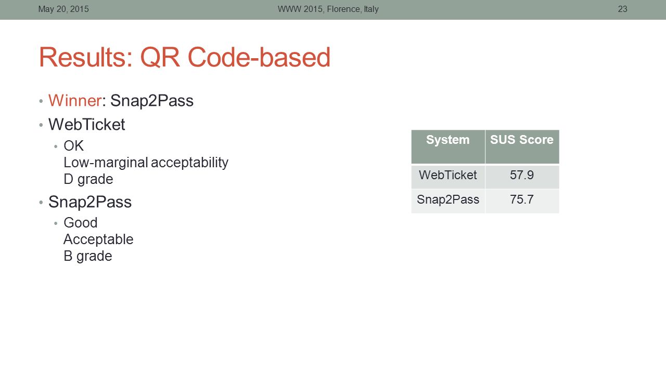Viewport: 666px width, 374px height.
Task: Click the 'System' table header cell
Action: click(448, 147)
